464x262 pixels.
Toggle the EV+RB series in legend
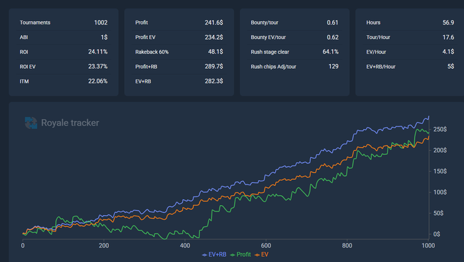point(214,255)
